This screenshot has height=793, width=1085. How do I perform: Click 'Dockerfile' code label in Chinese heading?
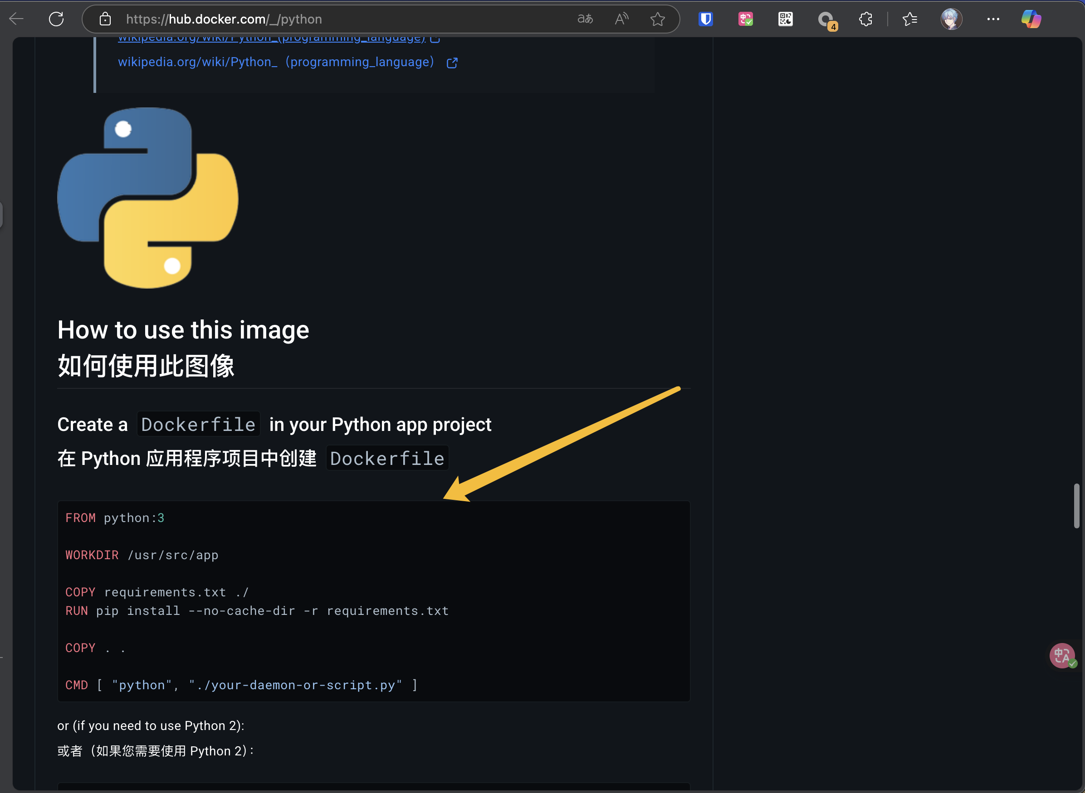387,458
